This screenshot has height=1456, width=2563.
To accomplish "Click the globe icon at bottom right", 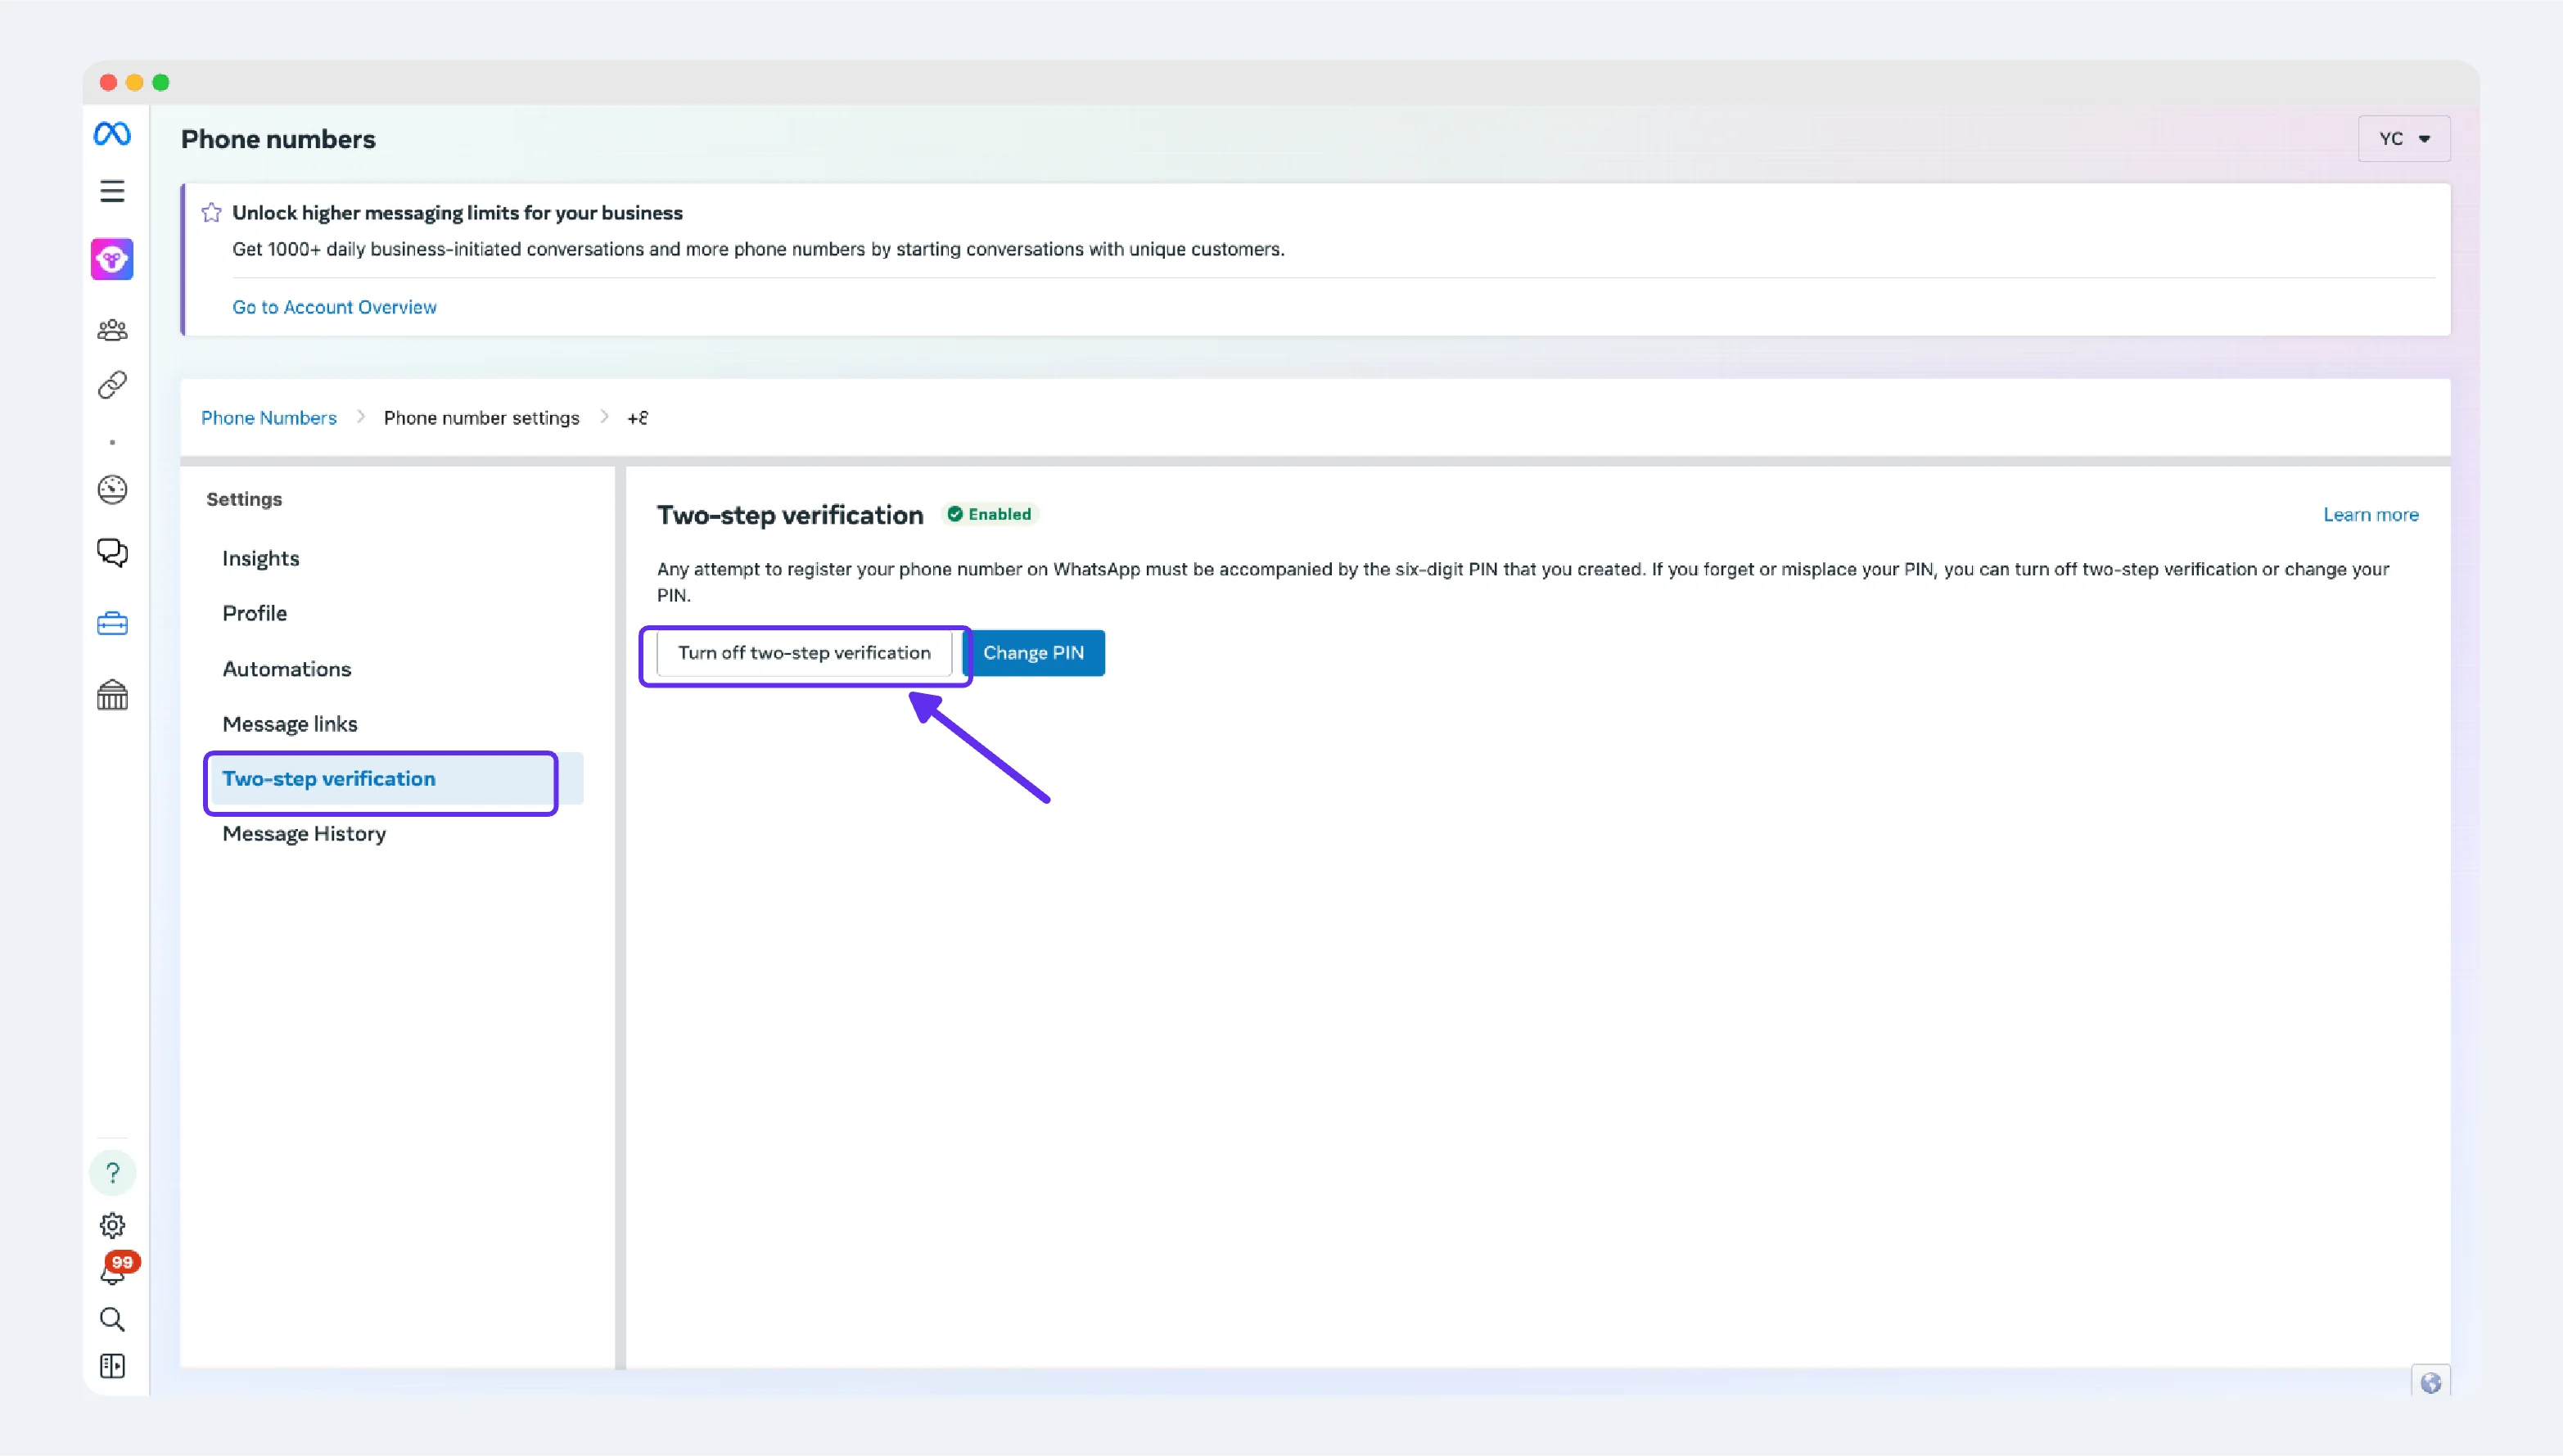I will tap(2431, 1382).
